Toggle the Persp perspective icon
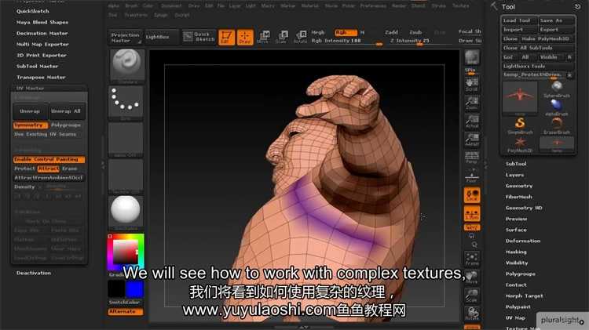This screenshot has height=330, width=589. [472, 157]
